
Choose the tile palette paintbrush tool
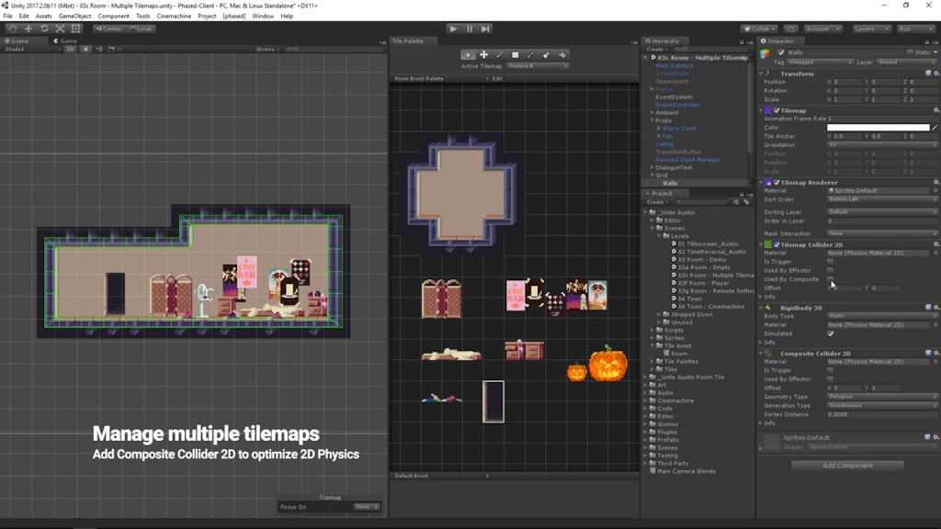coord(500,55)
